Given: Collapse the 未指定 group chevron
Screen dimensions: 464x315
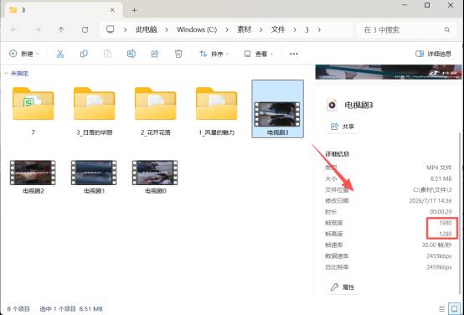Looking at the screenshot, I should pyautogui.click(x=6, y=74).
